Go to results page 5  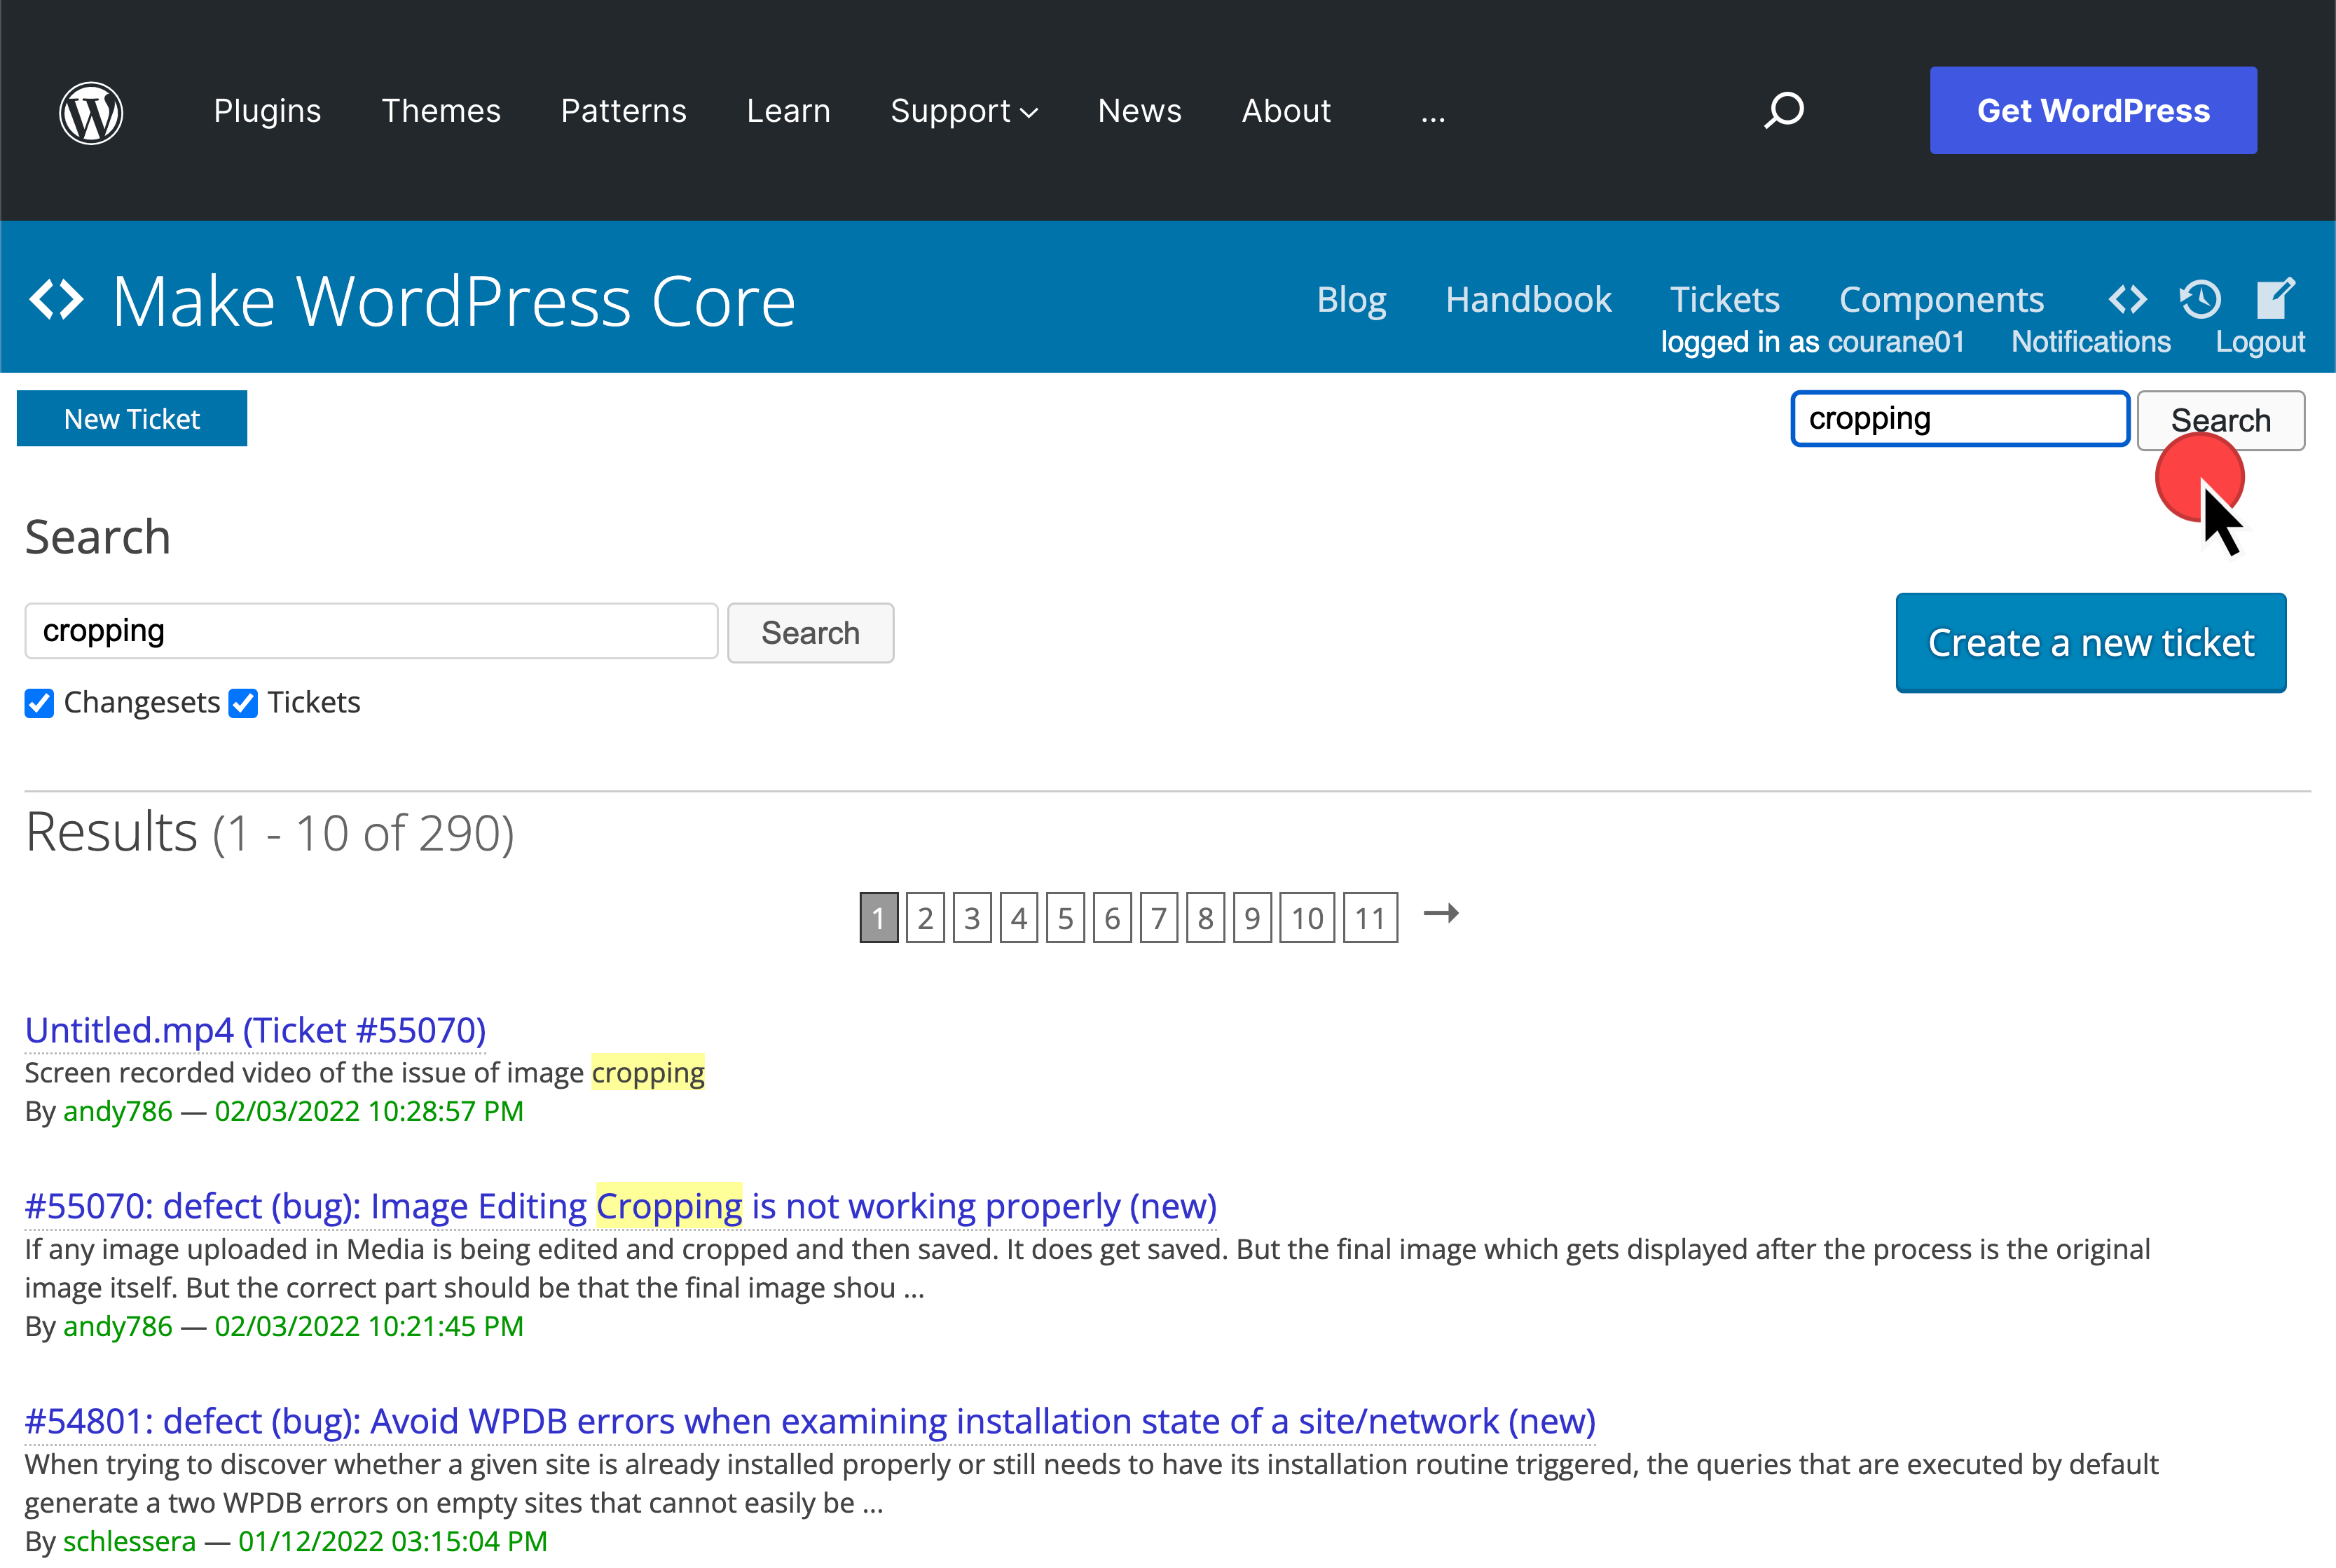pyautogui.click(x=1065, y=917)
